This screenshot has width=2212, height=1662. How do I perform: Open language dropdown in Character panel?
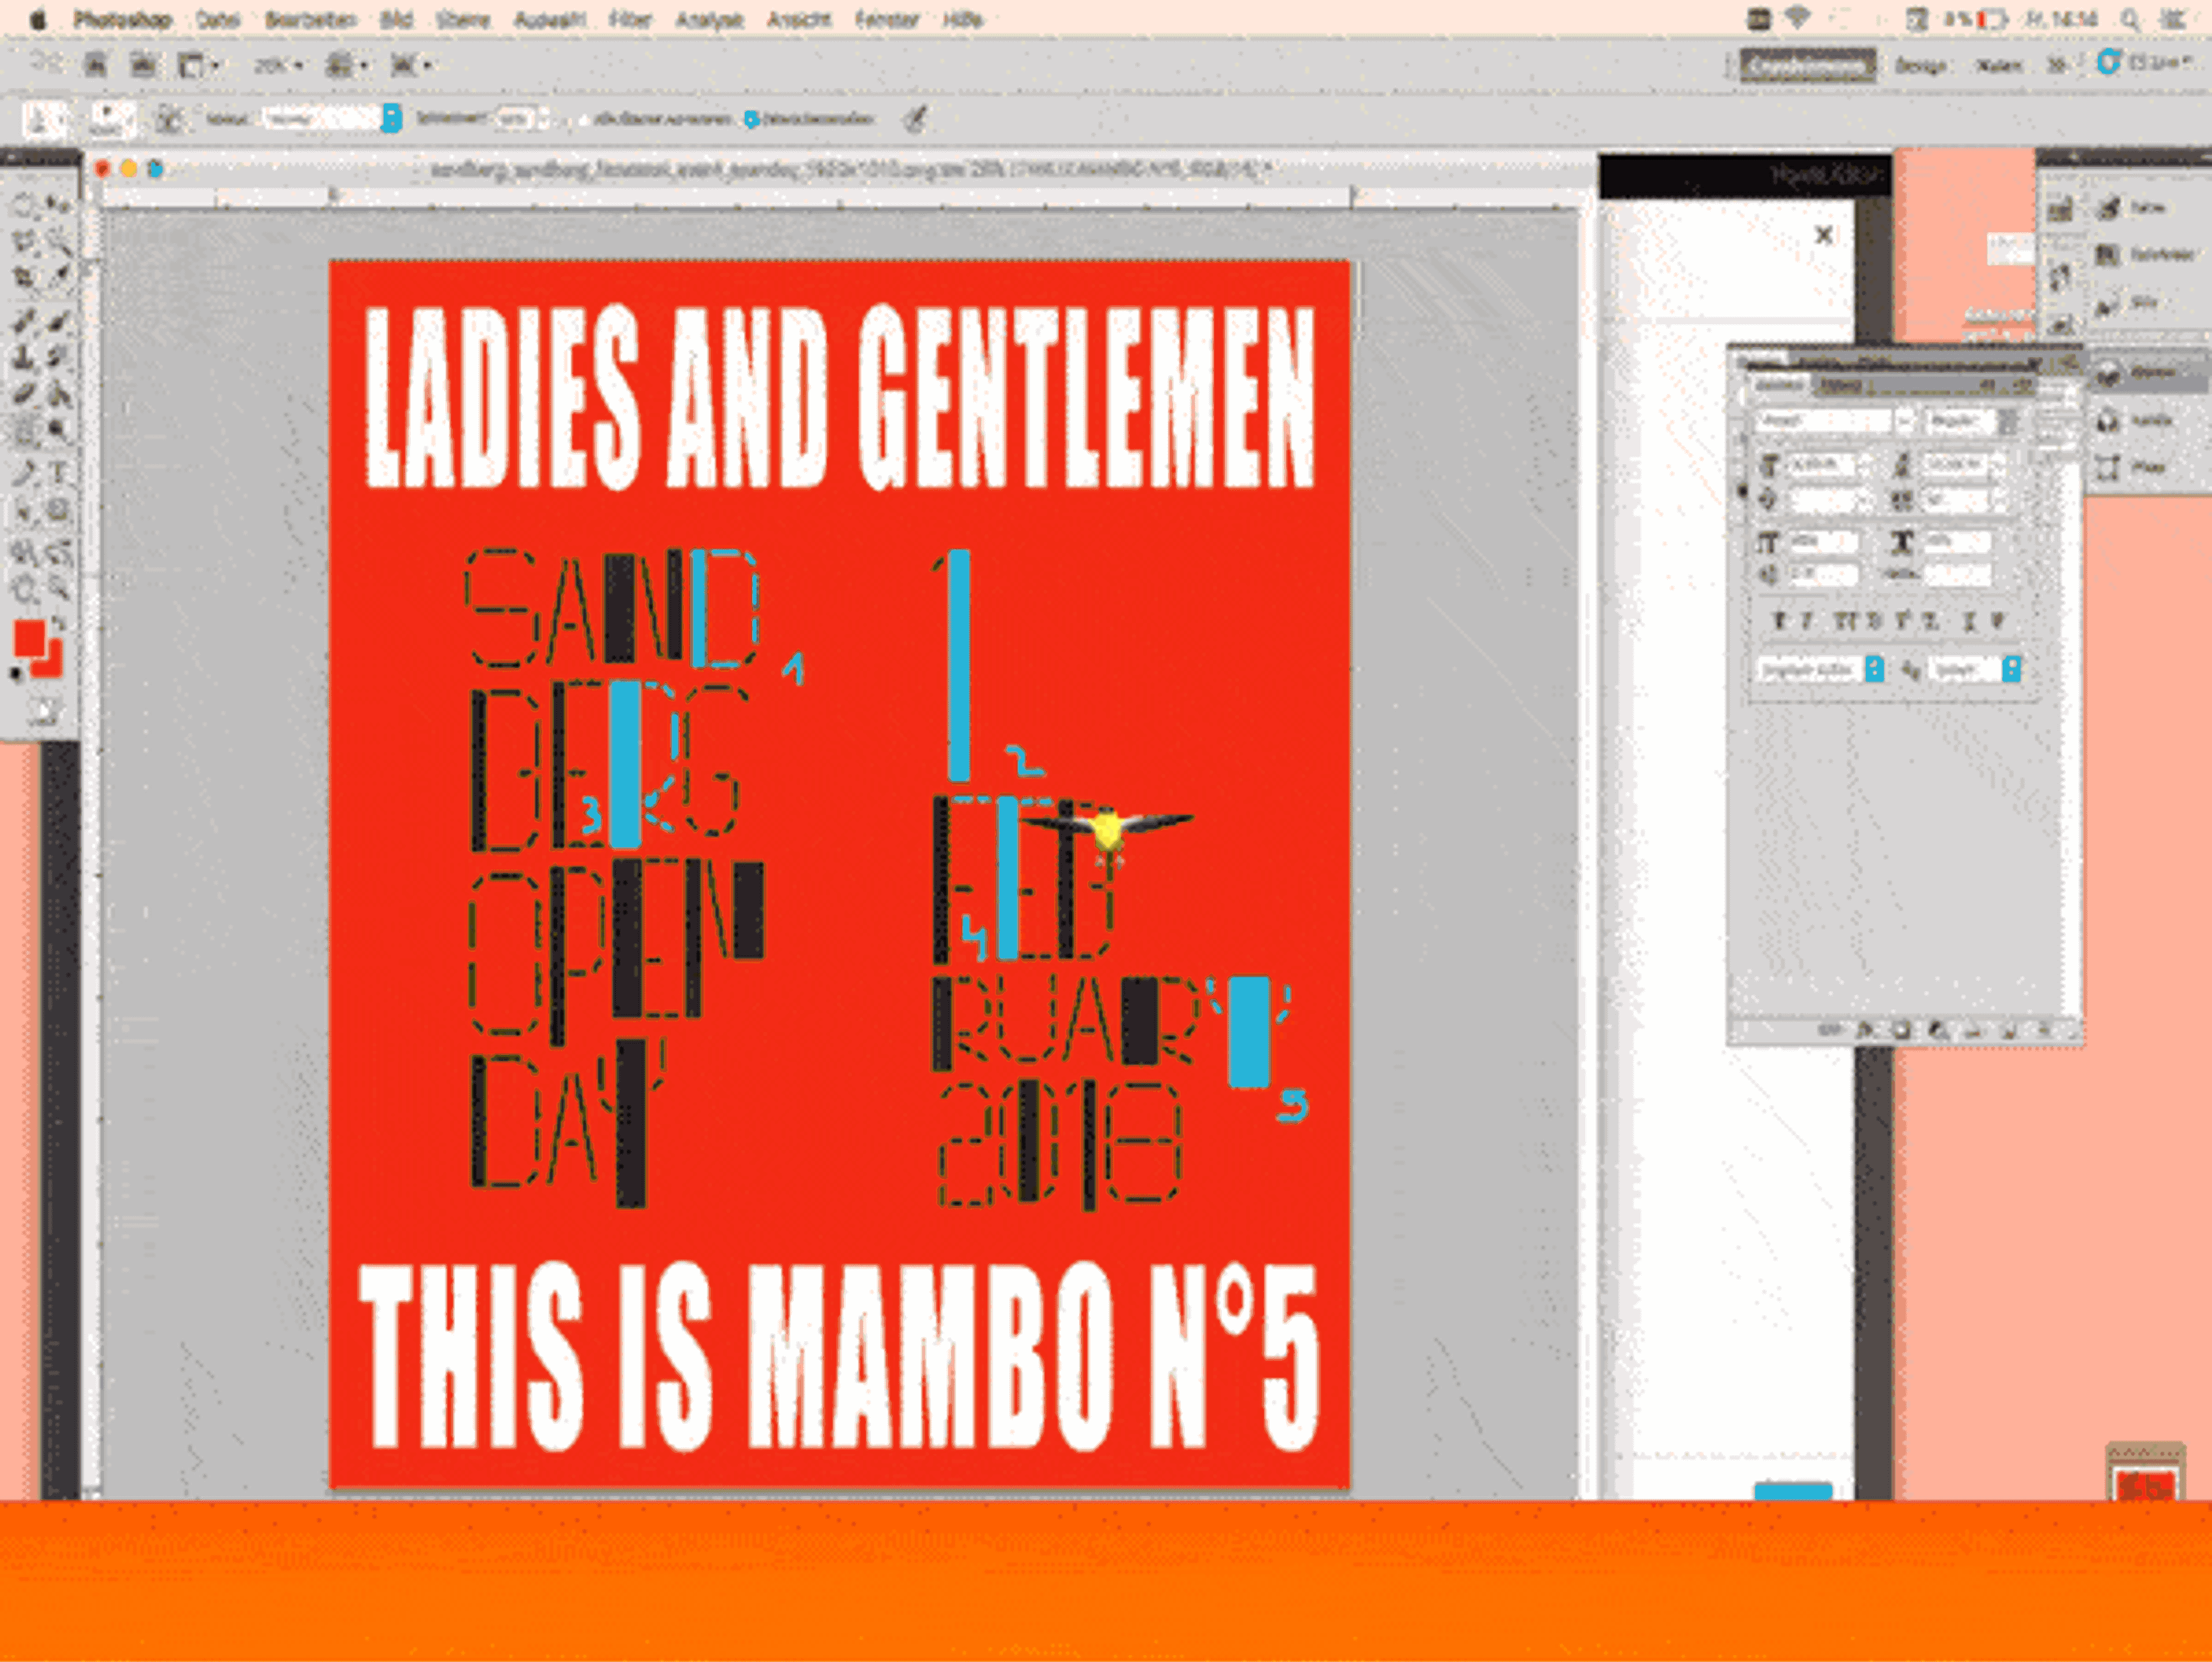tap(1820, 669)
